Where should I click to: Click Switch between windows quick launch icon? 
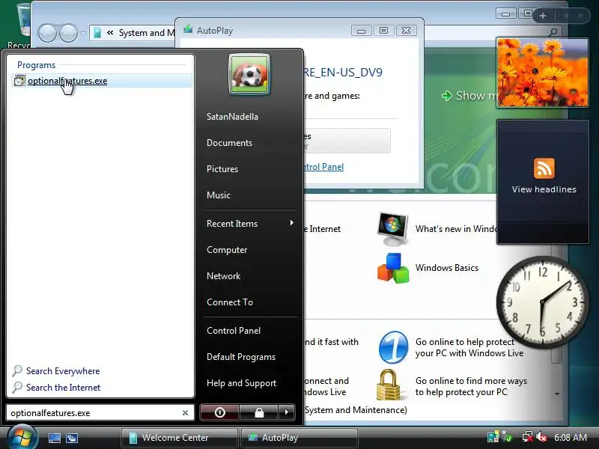point(72,438)
